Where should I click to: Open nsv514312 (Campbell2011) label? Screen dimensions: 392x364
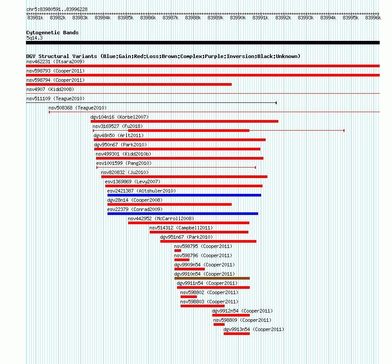[181, 228]
